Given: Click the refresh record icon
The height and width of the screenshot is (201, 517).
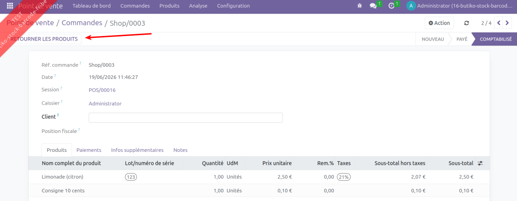Looking at the screenshot, I should click(466, 23).
